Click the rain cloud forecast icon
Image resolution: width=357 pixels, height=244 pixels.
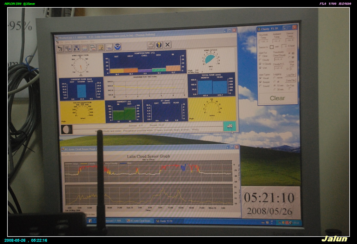tap(229, 126)
